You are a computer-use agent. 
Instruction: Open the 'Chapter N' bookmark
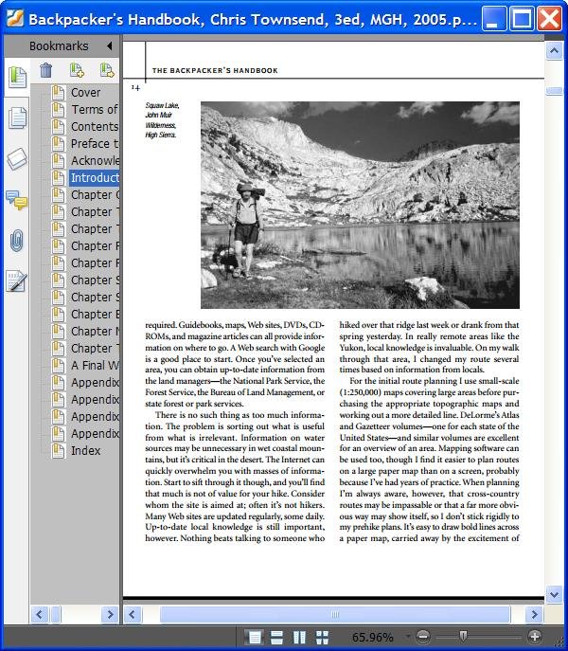[95, 331]
